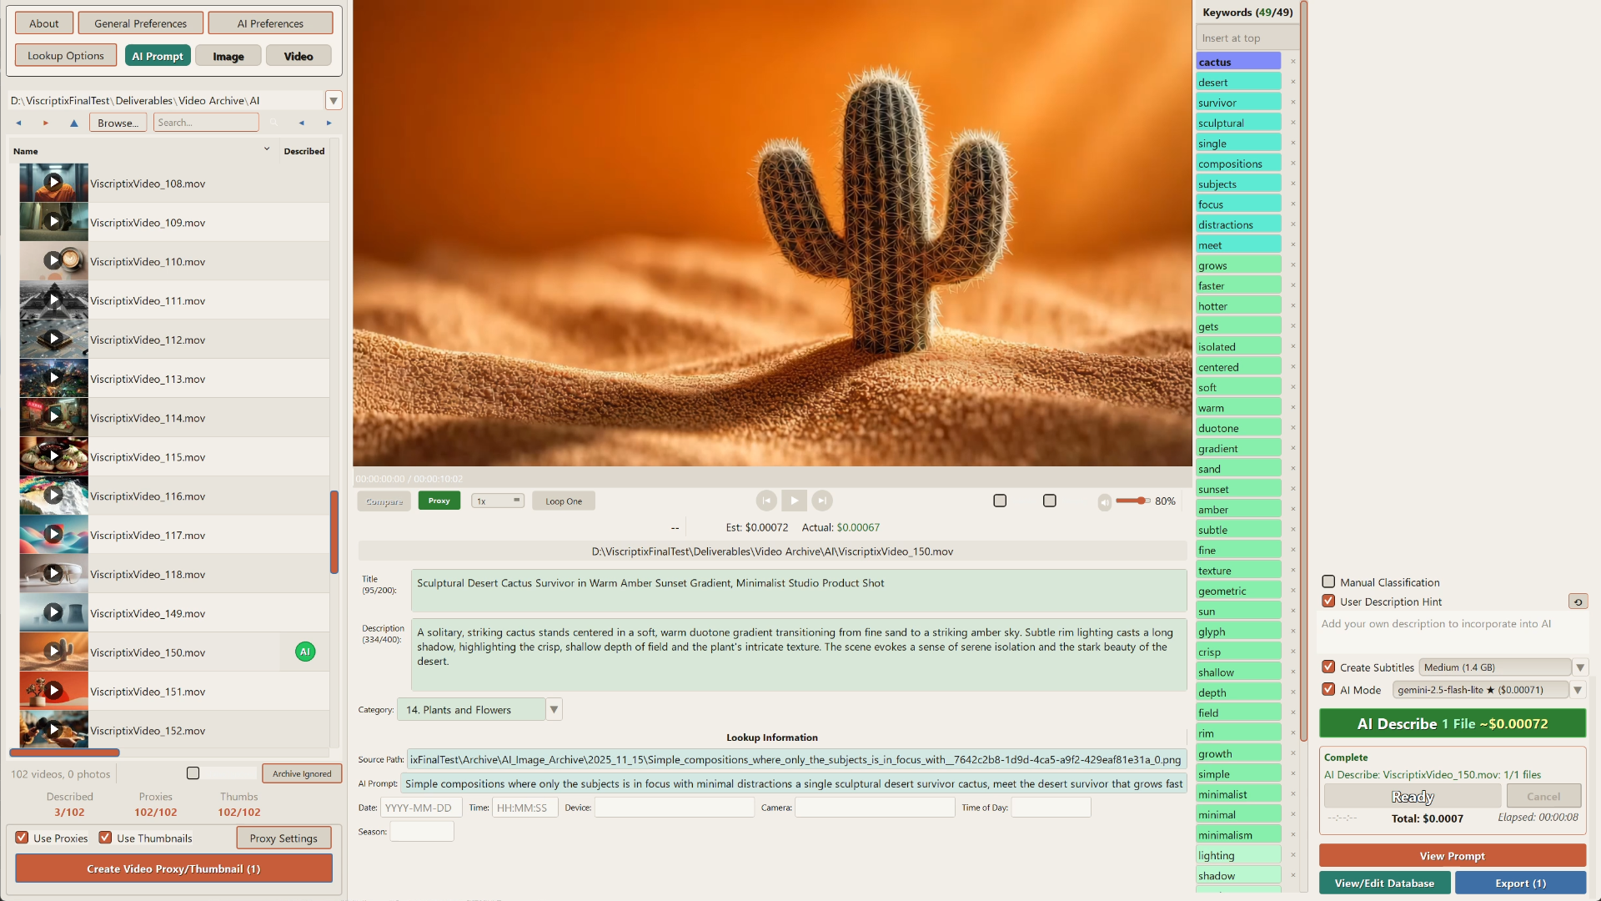Screen dimensions: 1601x901
Task: Click the speaker icon near the volume slider
Action: (x=1105, y=502)
